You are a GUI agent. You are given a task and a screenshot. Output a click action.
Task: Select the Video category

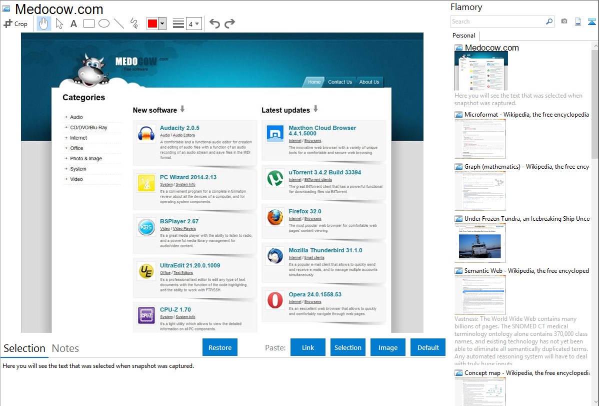[76, 179]
